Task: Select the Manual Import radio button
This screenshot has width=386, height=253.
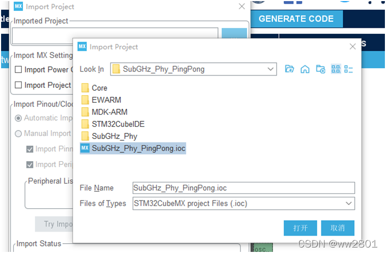Action: point(19,134)
